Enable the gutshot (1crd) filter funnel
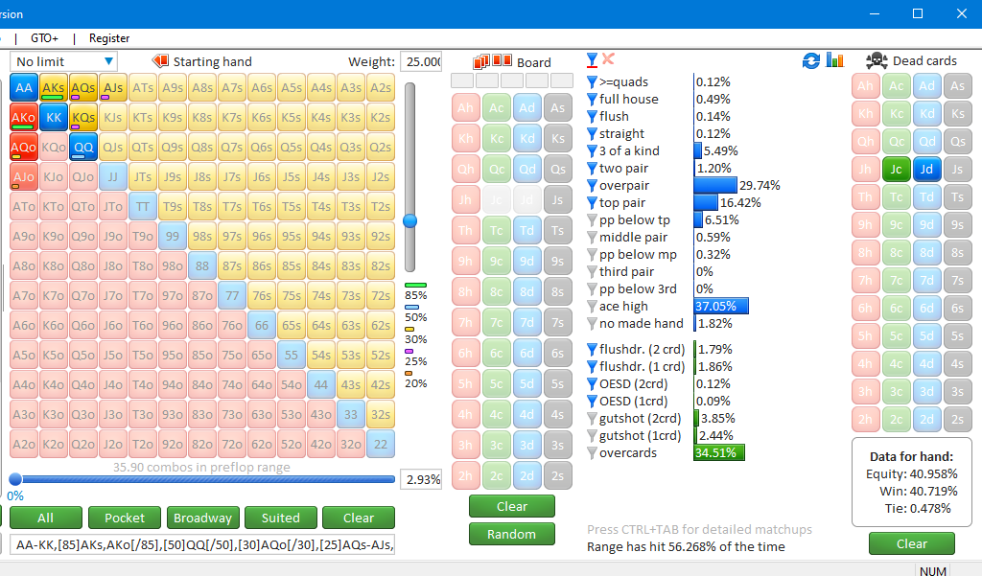This screenshot has width=982, height=576. [x=592, y=436]
